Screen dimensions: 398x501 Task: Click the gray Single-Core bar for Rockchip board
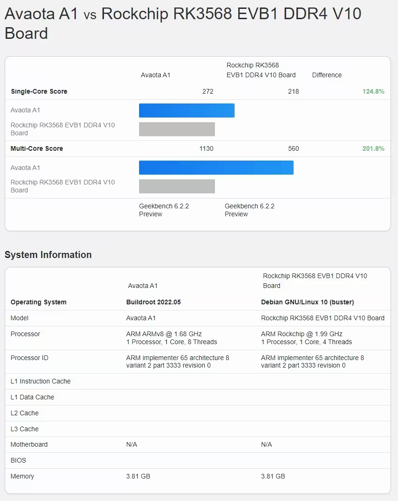[x=177, y=129]
